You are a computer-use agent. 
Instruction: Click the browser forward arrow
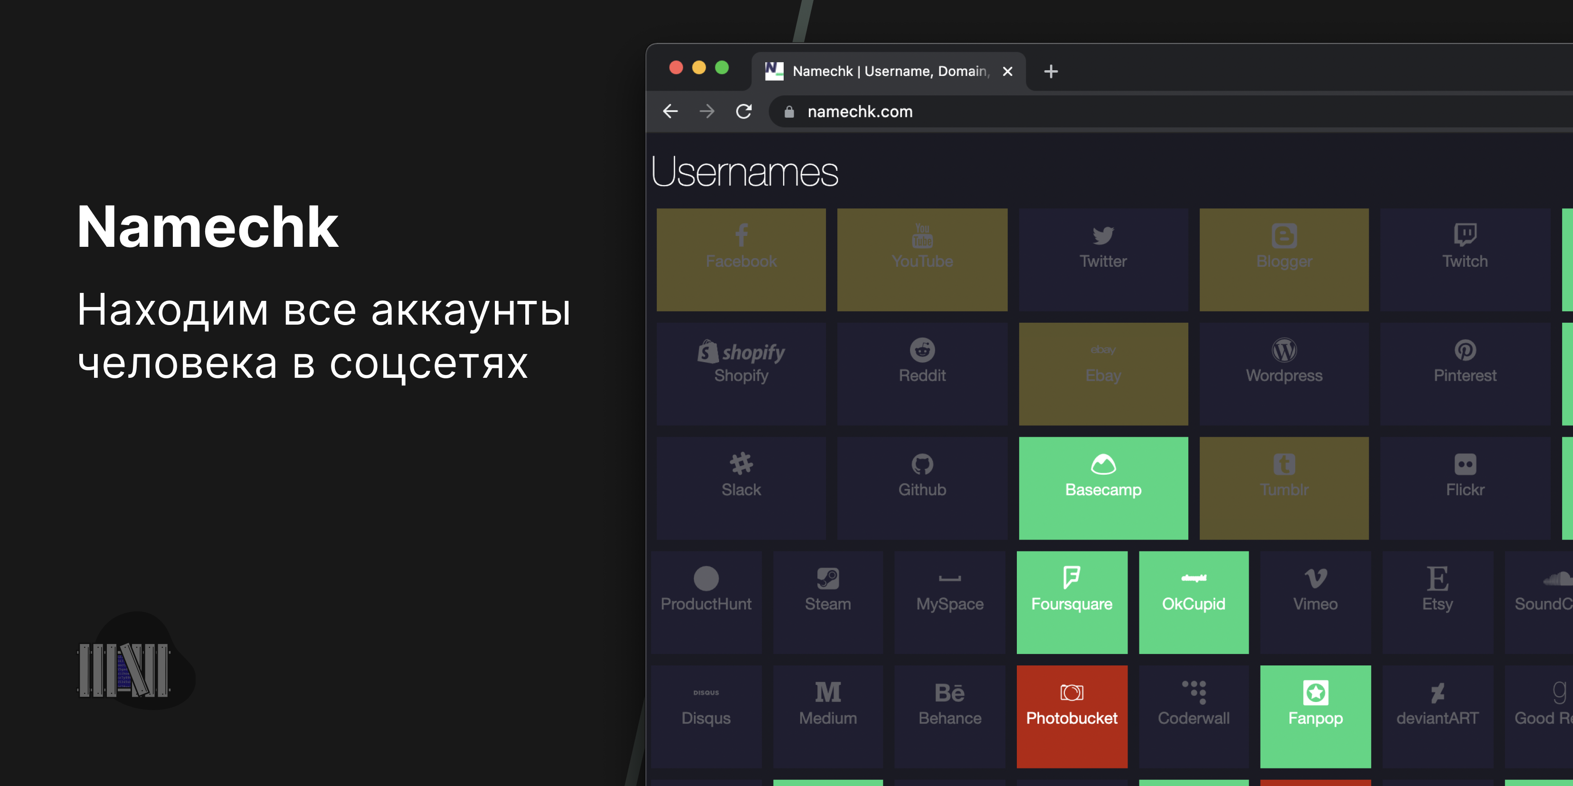tap(707, 111)
